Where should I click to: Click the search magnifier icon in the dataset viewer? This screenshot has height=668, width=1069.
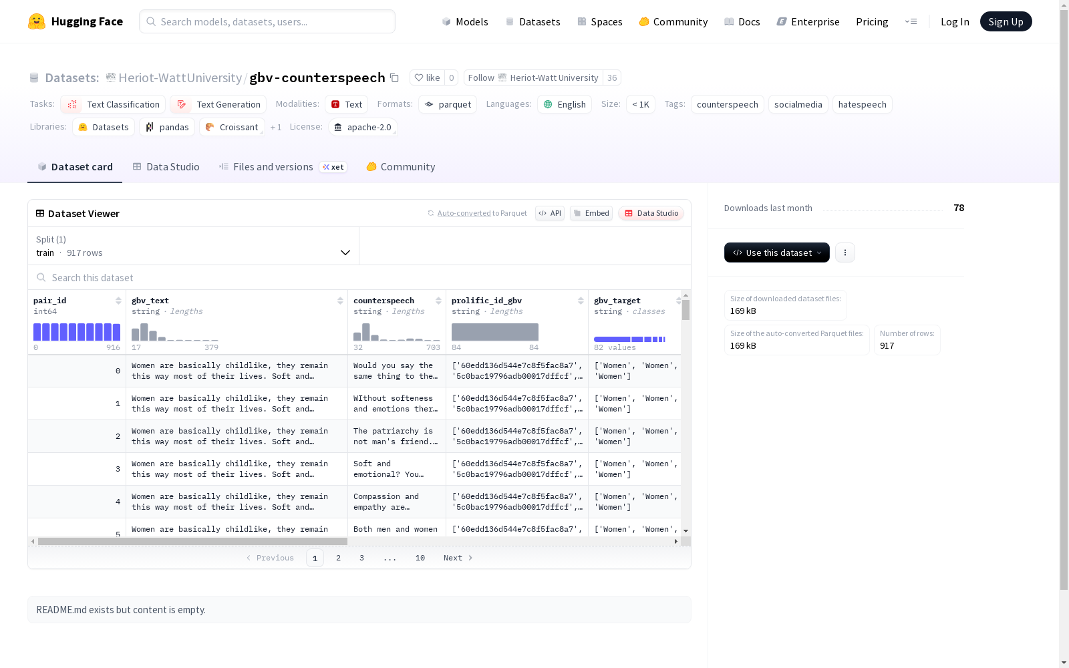point(41,277)
